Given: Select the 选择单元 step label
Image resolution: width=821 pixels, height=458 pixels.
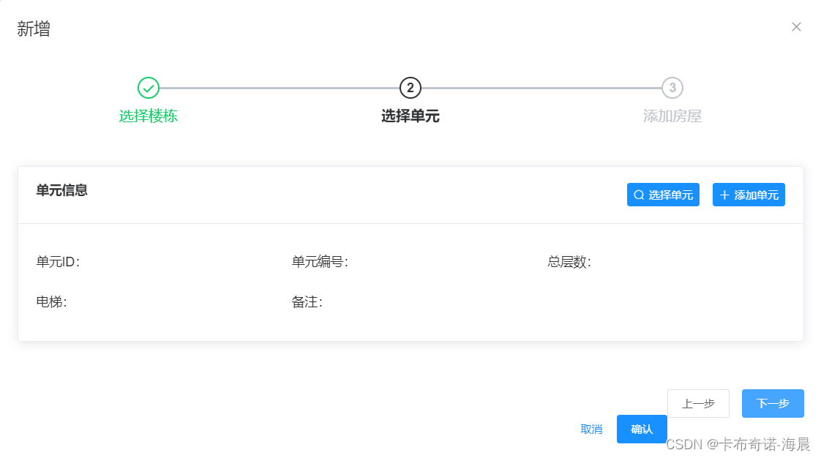Looking at the screenshot, I should 410,116.
